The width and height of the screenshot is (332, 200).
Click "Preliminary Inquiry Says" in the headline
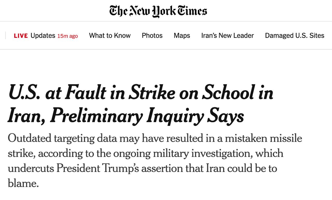(147, 116)
